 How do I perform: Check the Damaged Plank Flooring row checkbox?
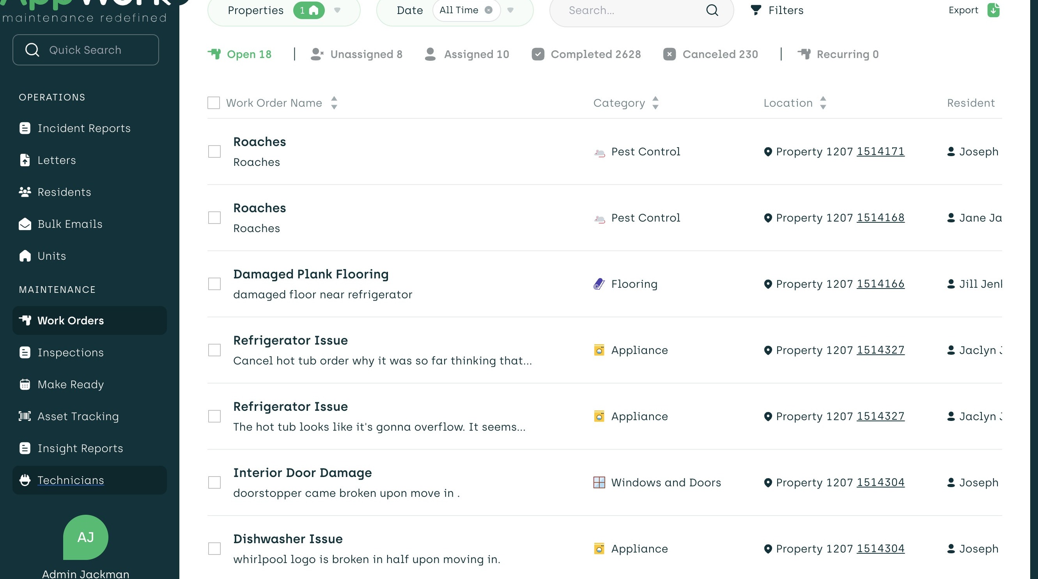pyautogui.click(x=214, y=284)
